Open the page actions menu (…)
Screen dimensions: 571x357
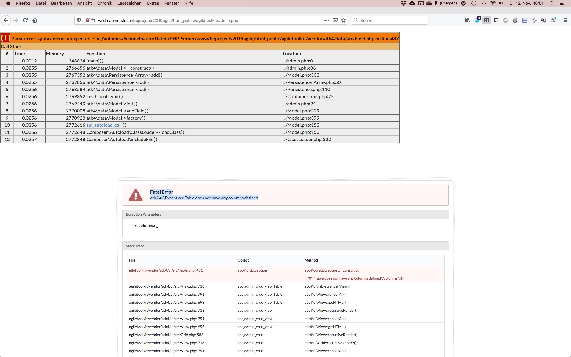click(326, 20)
